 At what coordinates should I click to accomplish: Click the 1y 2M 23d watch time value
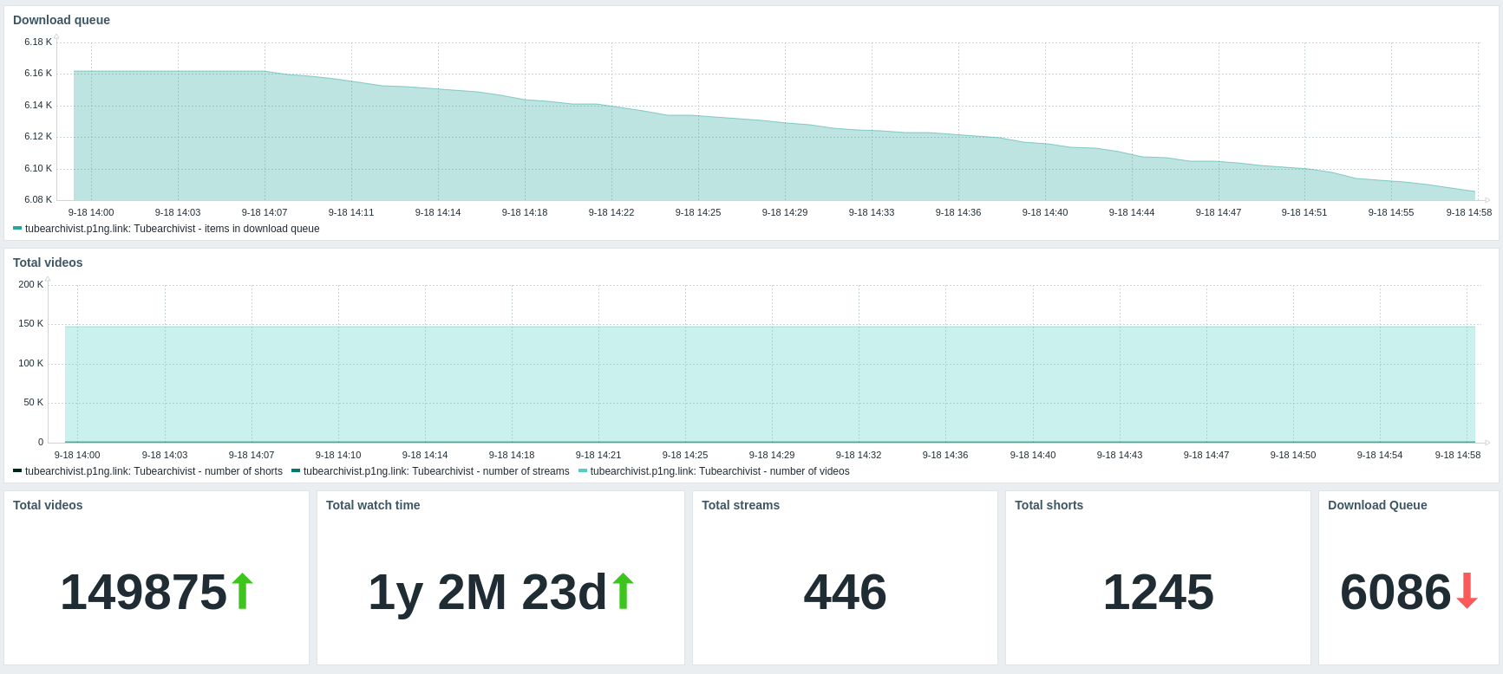tap(487, 593)
